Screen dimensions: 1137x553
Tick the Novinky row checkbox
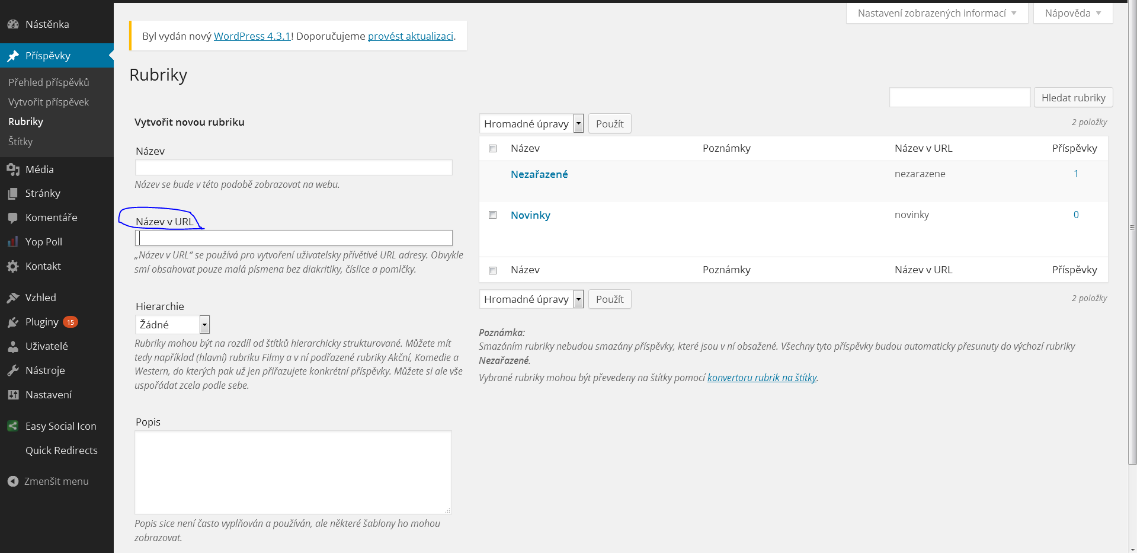point(492,215)
